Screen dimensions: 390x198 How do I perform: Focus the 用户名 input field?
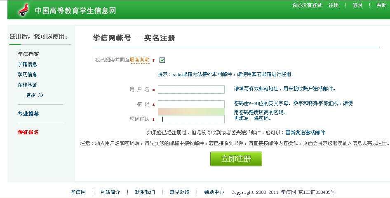(x=191, y=90)
